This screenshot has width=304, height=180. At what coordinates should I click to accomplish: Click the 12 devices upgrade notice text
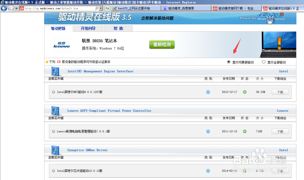(x=80, y=62)
